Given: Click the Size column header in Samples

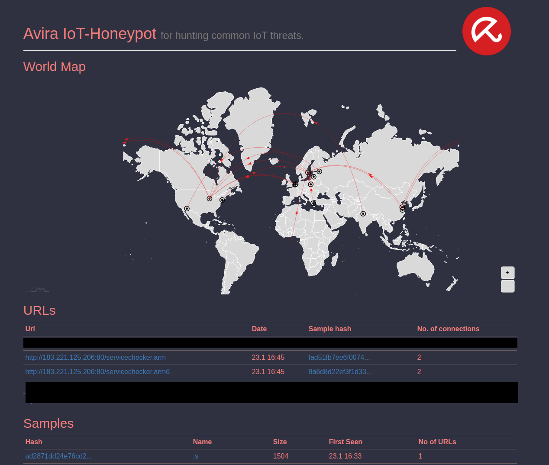Looking at the screenshot, I should pos(280,442).
